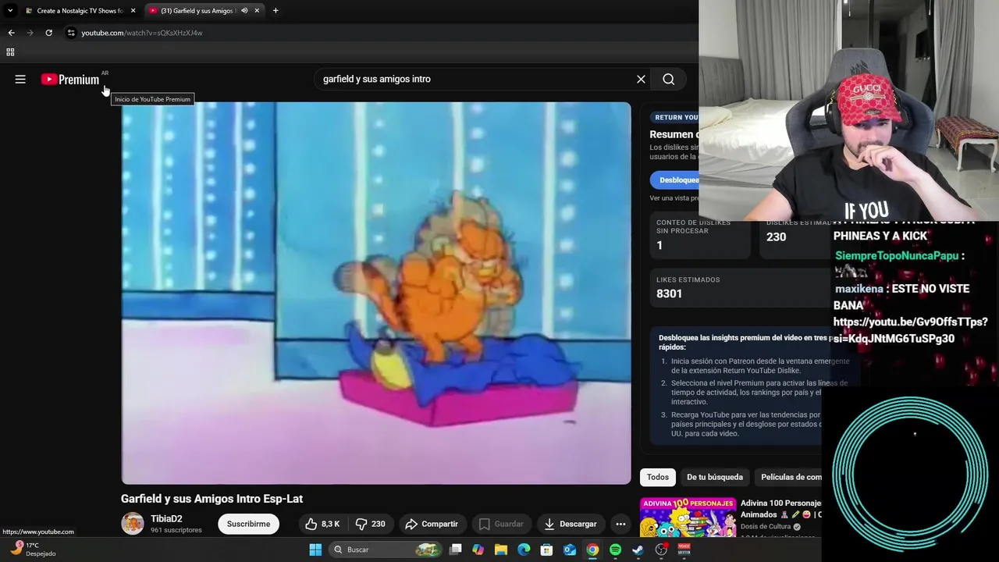This screenshot has width=999, height=562.
Task: Click the Garfield video player
Action: [x=376, y=293]
